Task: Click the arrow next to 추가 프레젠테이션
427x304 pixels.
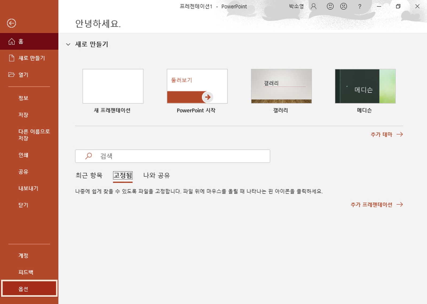Action: [400, 205]
